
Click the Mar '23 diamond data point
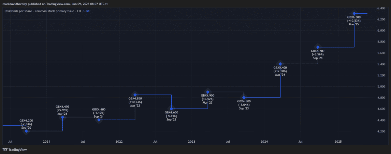click(x=208, y=92)
